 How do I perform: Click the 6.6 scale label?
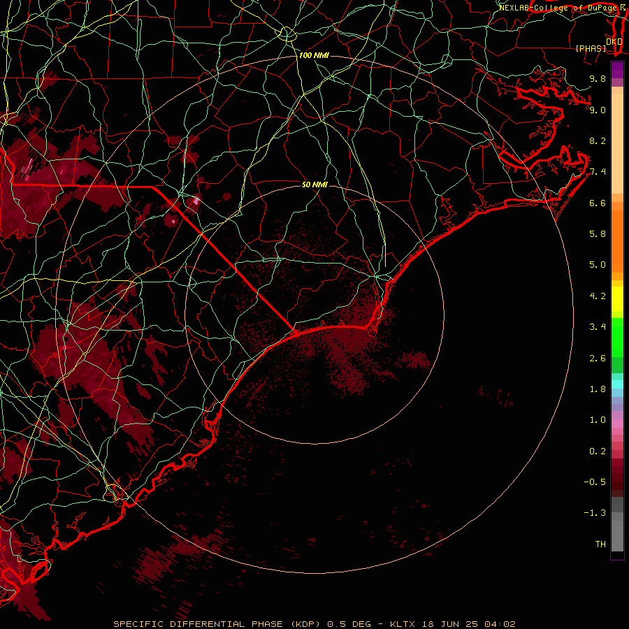598,203
